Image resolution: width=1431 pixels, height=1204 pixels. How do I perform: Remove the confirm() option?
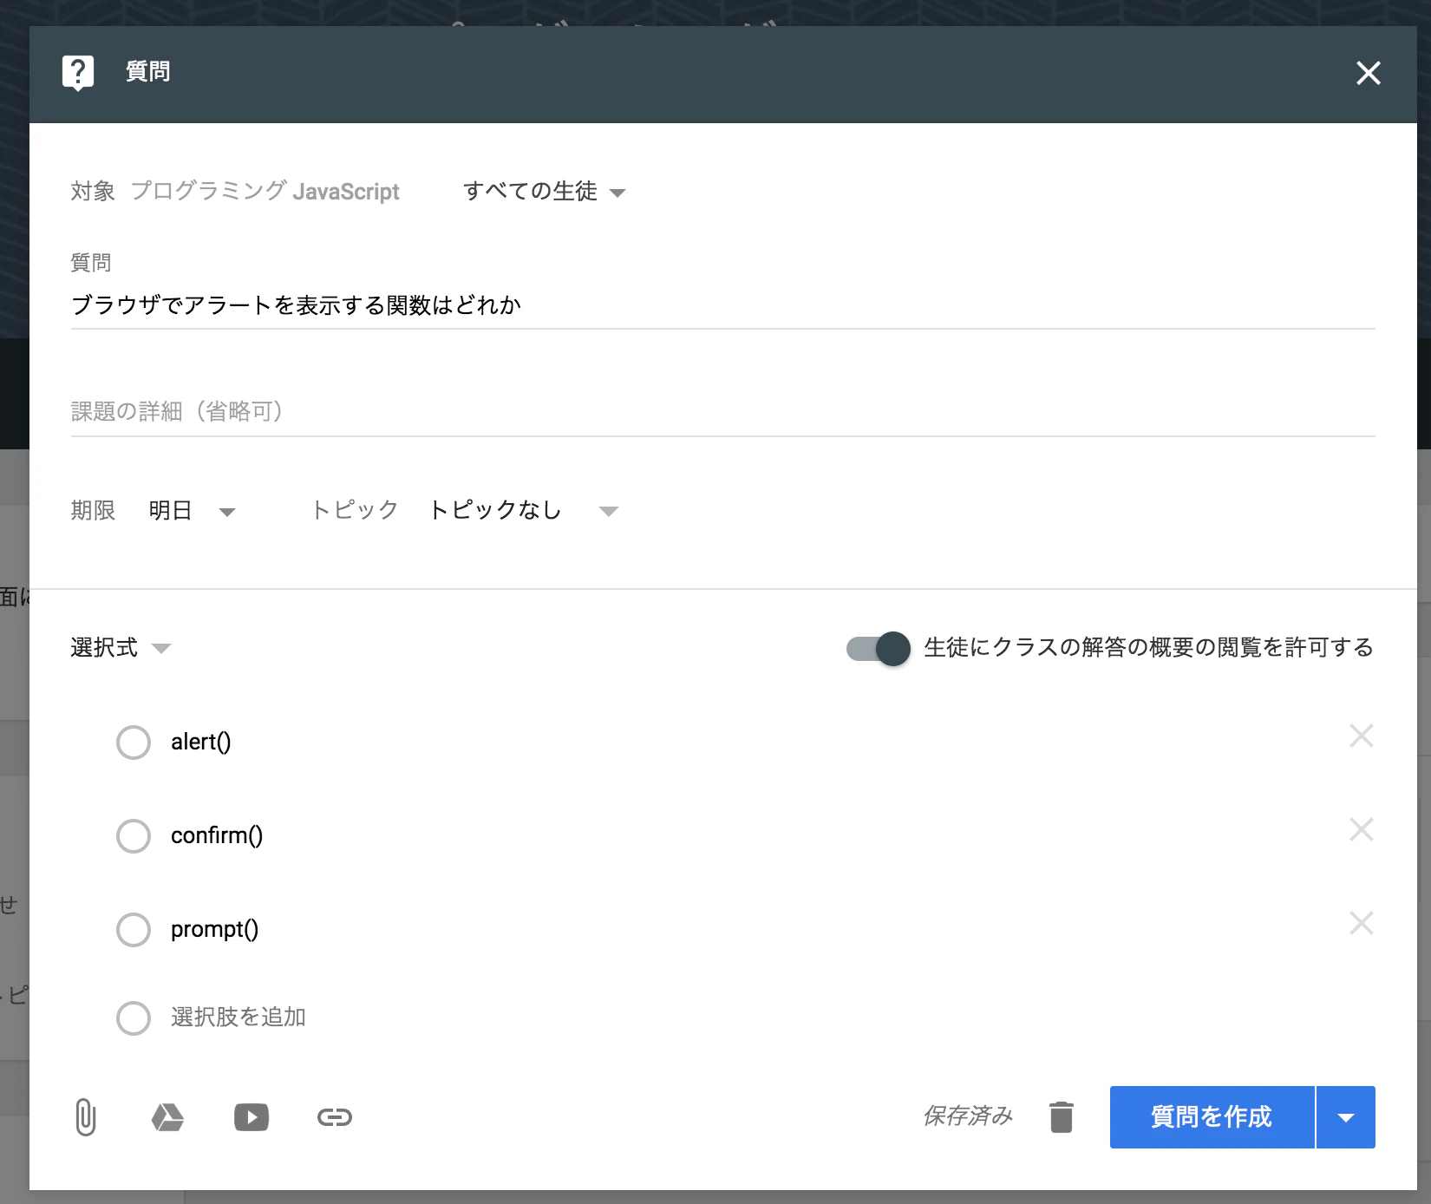(1362, 829)
